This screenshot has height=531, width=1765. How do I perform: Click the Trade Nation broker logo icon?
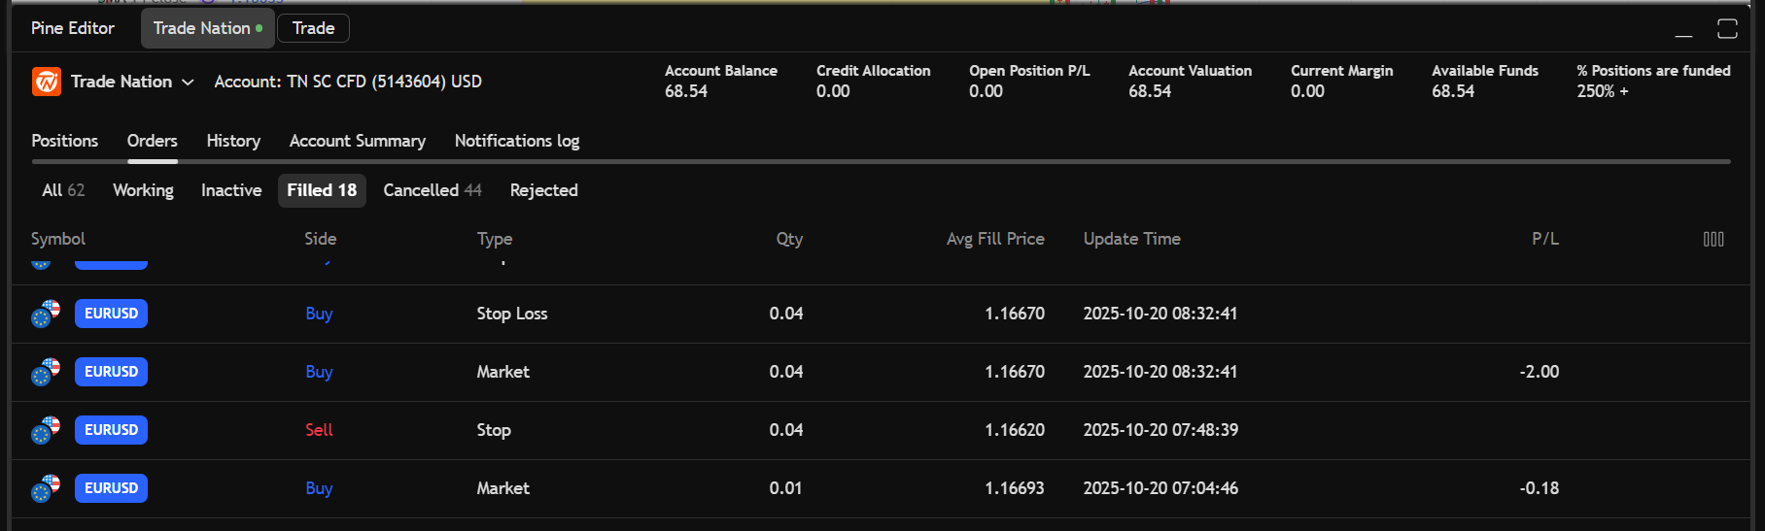tap(47, 82)
